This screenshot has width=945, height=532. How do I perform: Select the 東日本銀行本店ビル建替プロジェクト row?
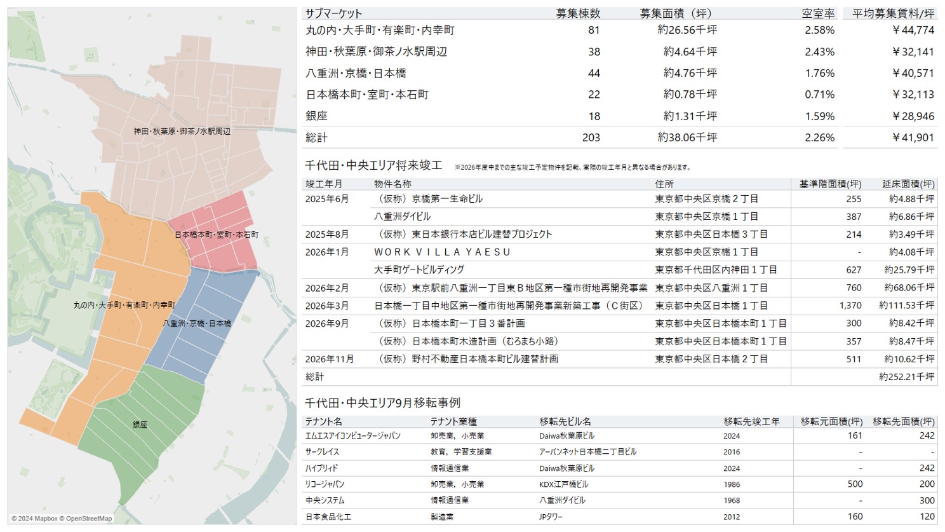[x=619, y=235]
